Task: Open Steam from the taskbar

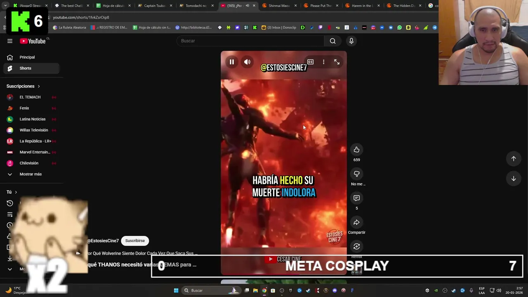Action: coord(308,290)
